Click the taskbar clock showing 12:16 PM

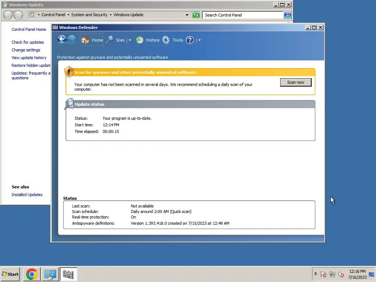click(x=357, y=274)
